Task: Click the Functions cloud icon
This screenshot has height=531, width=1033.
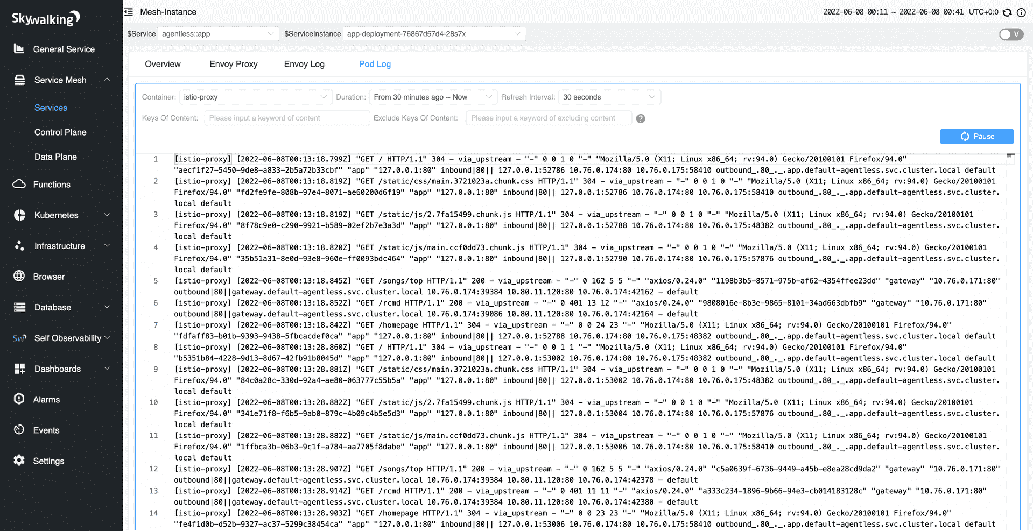Action: [19, 184]
